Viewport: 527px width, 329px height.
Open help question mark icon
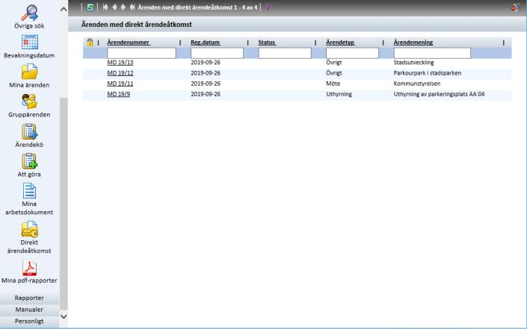tap(268, 7)
